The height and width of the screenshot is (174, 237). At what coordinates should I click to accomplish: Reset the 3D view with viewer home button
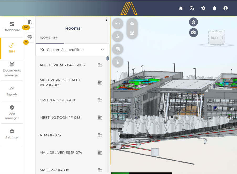pos(193,22)
